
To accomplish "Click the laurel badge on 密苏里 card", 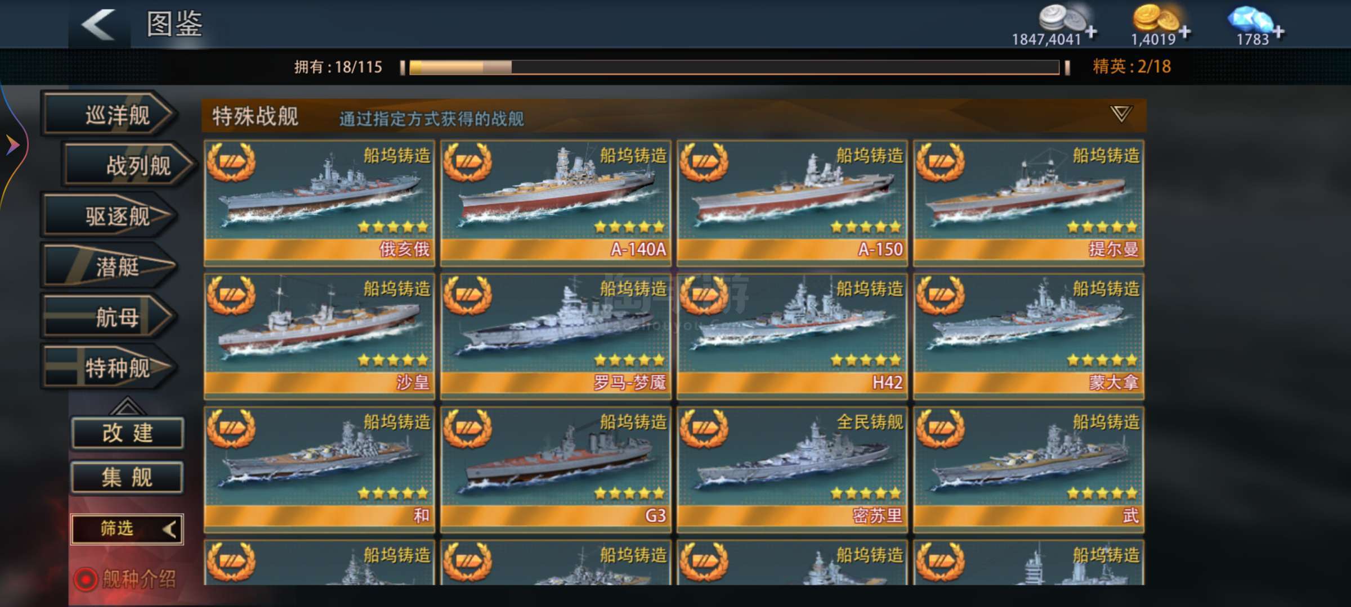I will tap(704, 429).
